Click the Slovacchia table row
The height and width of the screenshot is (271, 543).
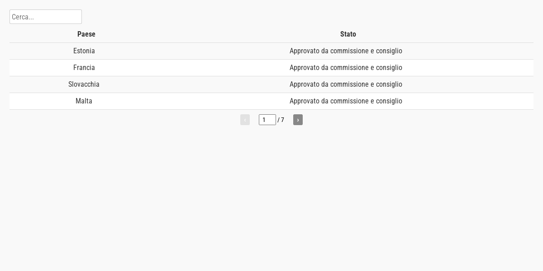(271, 84)
